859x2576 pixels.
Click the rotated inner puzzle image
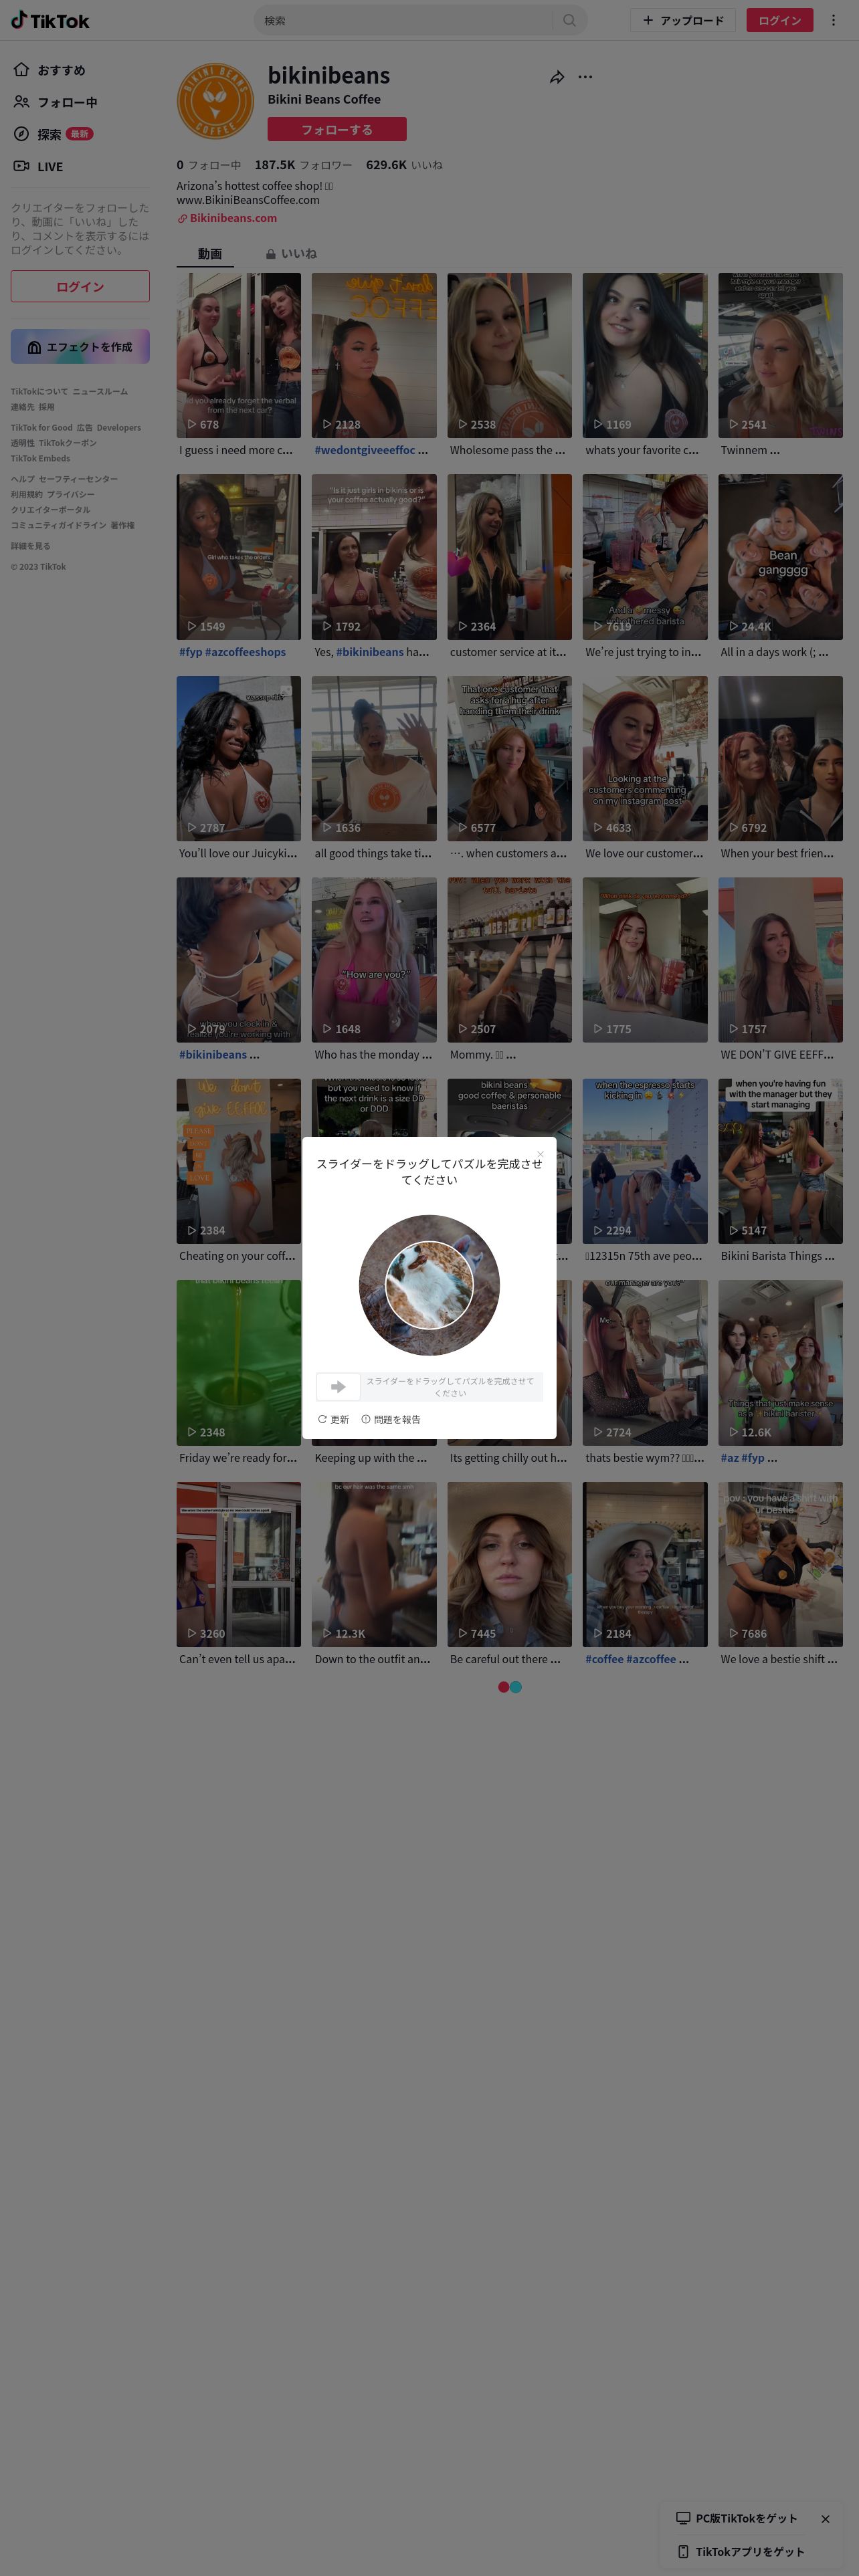[429, 1284]
